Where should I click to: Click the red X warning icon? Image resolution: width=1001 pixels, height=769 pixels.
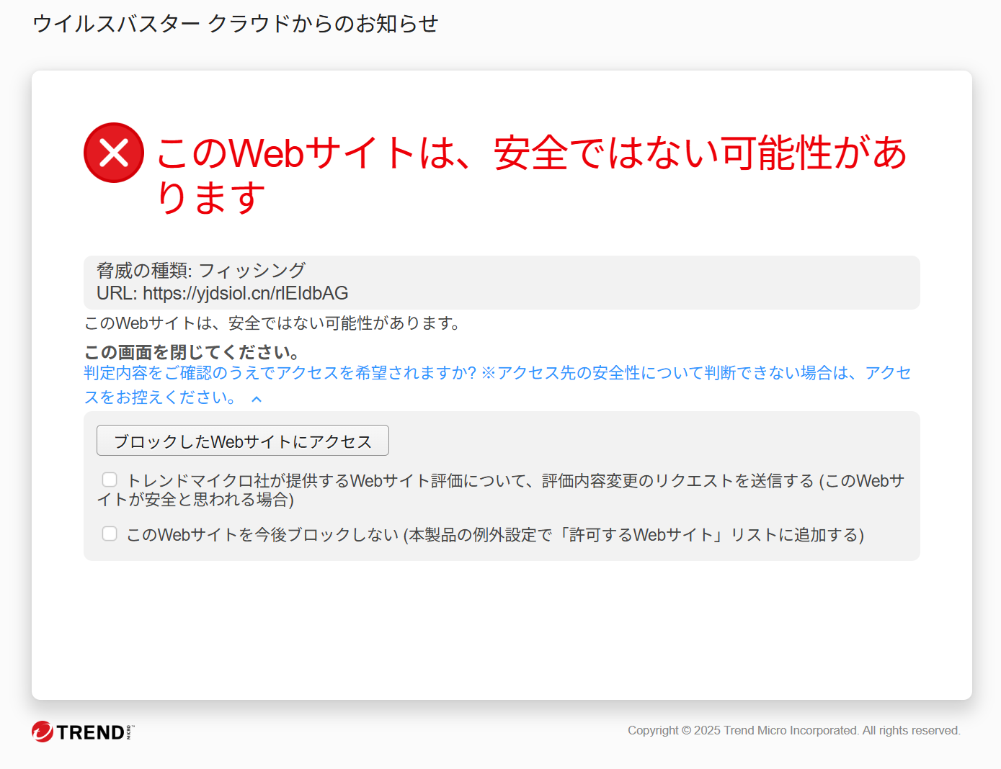point(114,153)
